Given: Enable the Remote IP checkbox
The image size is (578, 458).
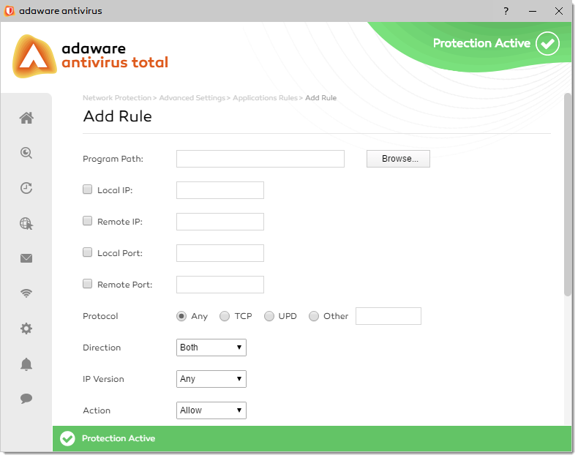Looking at the screenshot, I should pyautogui.click(x=87, y=221).
